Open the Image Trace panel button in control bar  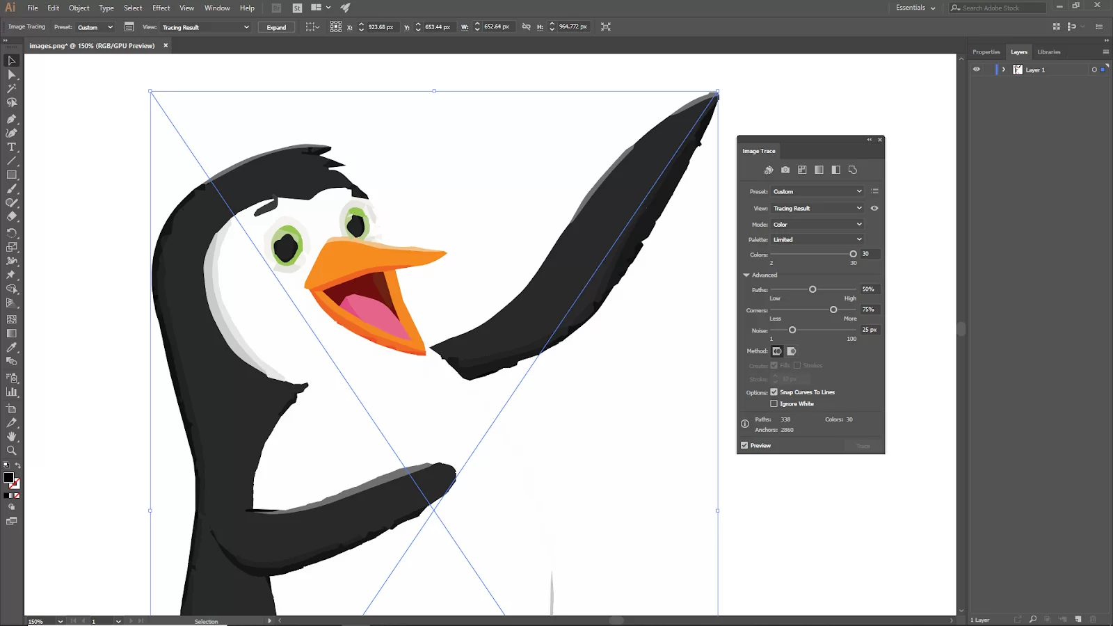pyautogui.click(x=129, y=26)
